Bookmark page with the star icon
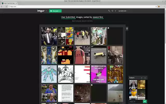Screen dimensions: 166x104 coord(156,6)
